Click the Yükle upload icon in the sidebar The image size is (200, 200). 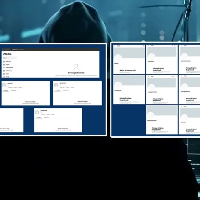(x=4, y=74)
